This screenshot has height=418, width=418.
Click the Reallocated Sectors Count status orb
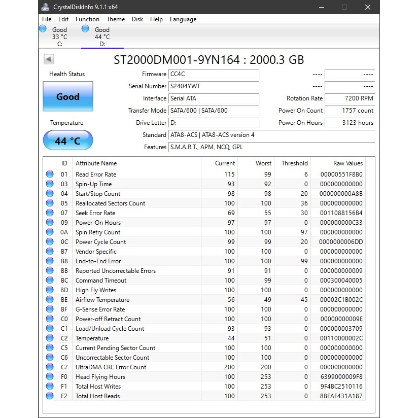pyautogui.click(x=50, y=203)
